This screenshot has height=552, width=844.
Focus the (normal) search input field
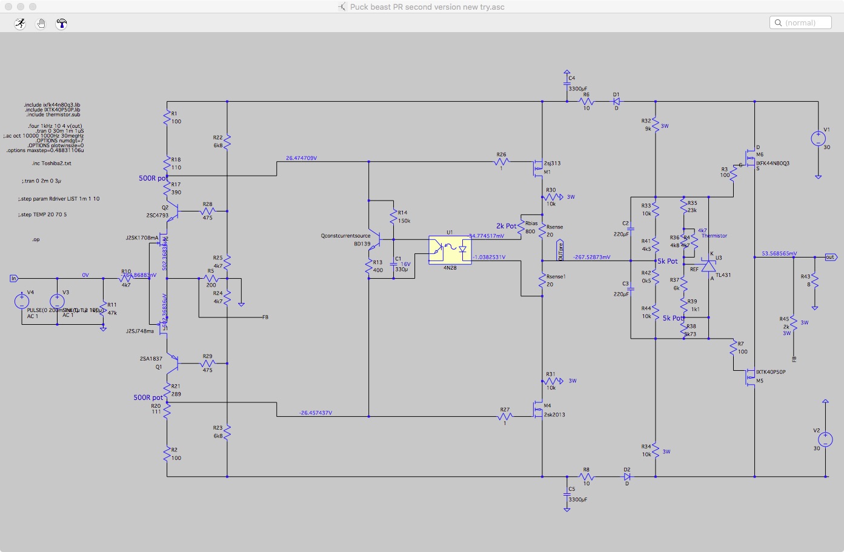click(800, 22)
